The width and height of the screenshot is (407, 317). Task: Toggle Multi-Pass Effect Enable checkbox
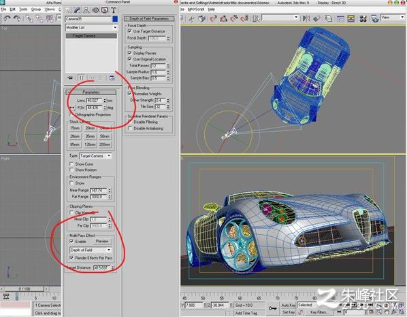coord(71,241)
